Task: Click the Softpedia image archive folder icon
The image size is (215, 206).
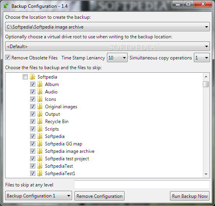Action: (x=40, y=151)
